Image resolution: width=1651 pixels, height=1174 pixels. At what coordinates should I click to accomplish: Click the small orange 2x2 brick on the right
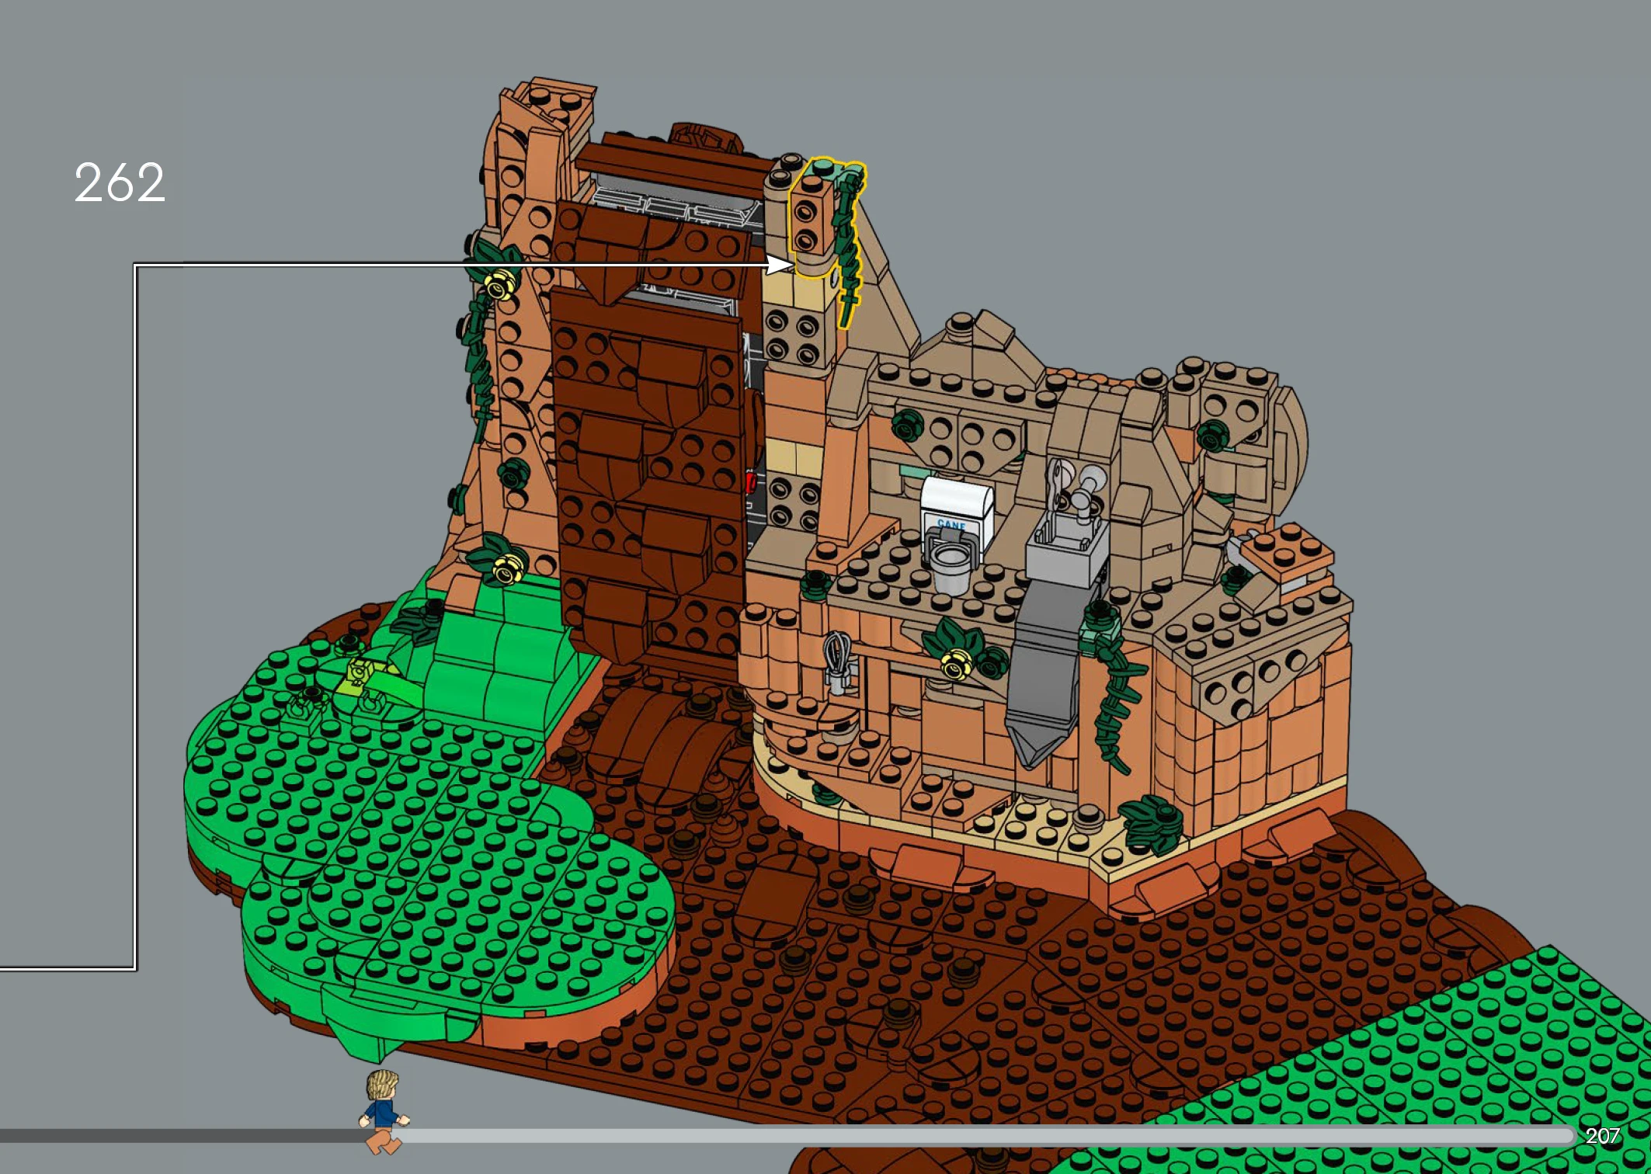point(1287,549)
